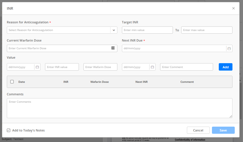This screenshot has height=142, width=243.
Task: Click the Target INR min value field
Action: pyautogui.click(x=147, y=30)
